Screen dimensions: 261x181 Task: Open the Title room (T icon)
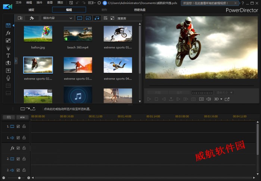point(8,55)
